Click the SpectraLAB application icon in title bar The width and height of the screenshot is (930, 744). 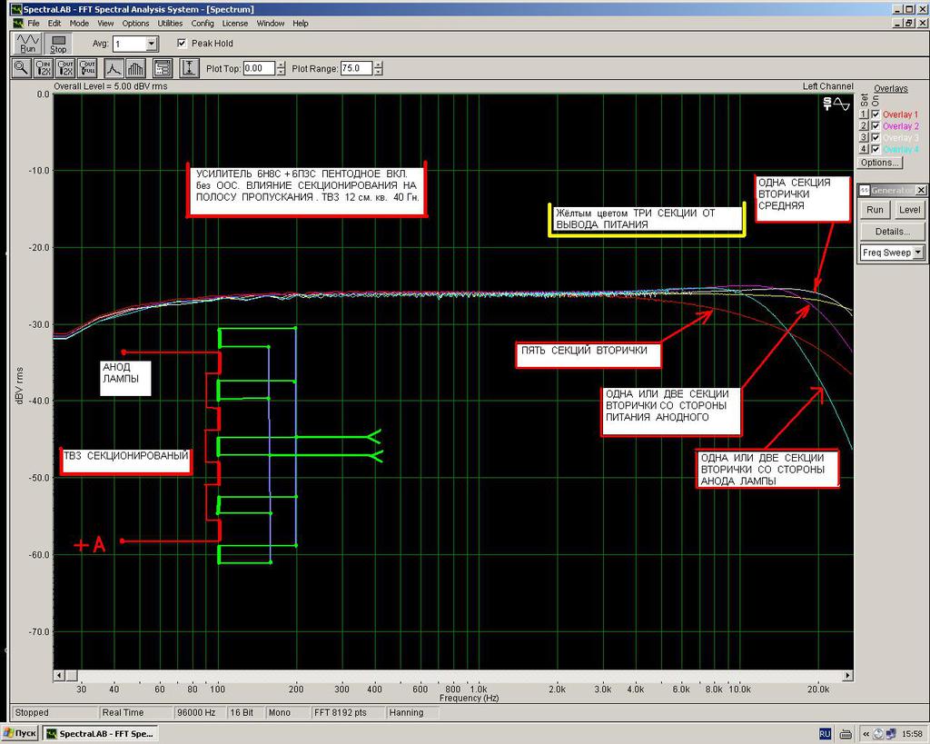click(x=16, y=9)
